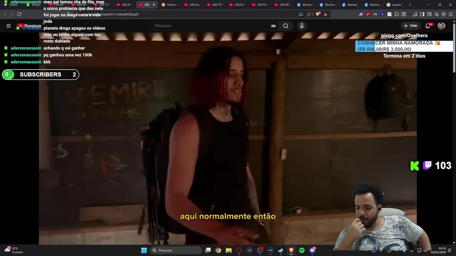Image resolution: width=456 pixels, height=256 pixels.
Task: Toggle the Brave sidebar panel
Action: click(422, 14)
